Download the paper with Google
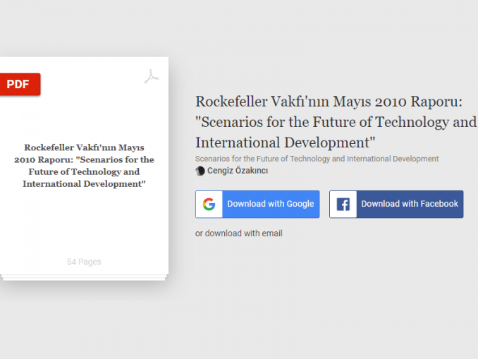The image size is (478, 359). 257,204
